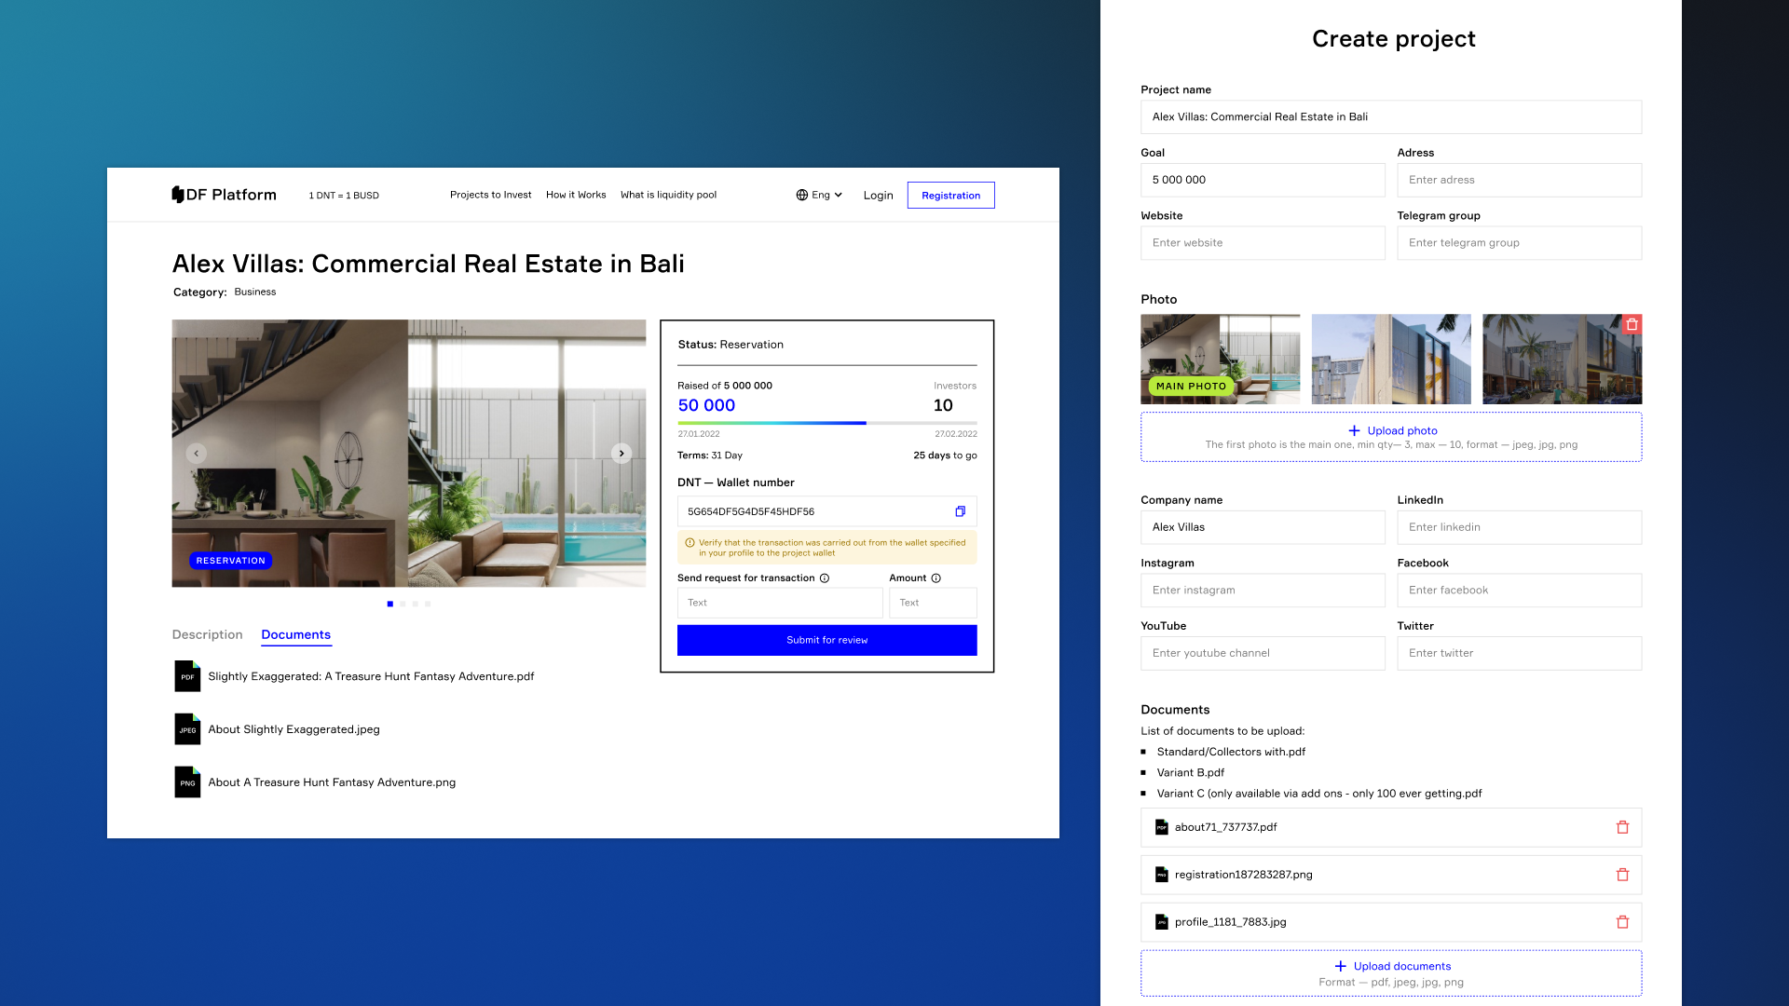The height and width of the screenshot is (1006, 1789).
Task: Click the info icon next to Send request for transaction
Action: click(826, 578)
